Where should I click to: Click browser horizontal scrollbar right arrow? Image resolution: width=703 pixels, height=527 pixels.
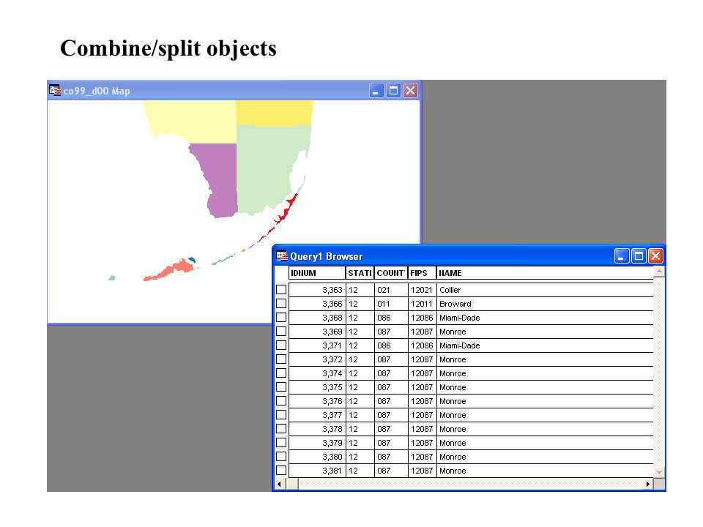click(x=648, y=484)
